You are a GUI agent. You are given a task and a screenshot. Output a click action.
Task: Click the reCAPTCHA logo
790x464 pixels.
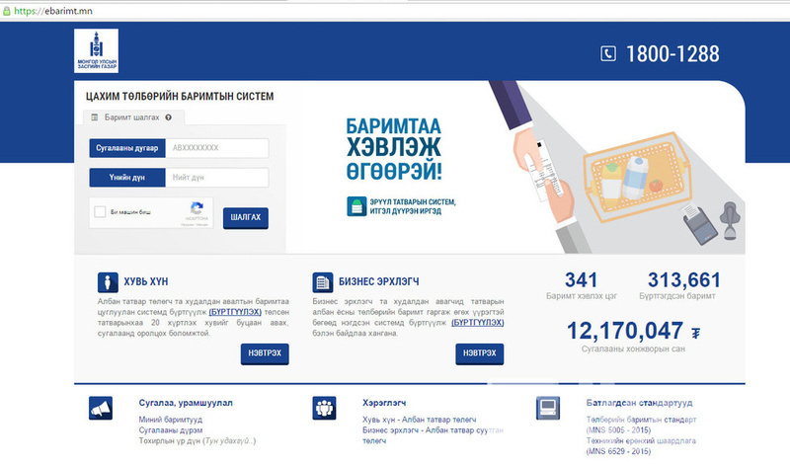point(197,209)
